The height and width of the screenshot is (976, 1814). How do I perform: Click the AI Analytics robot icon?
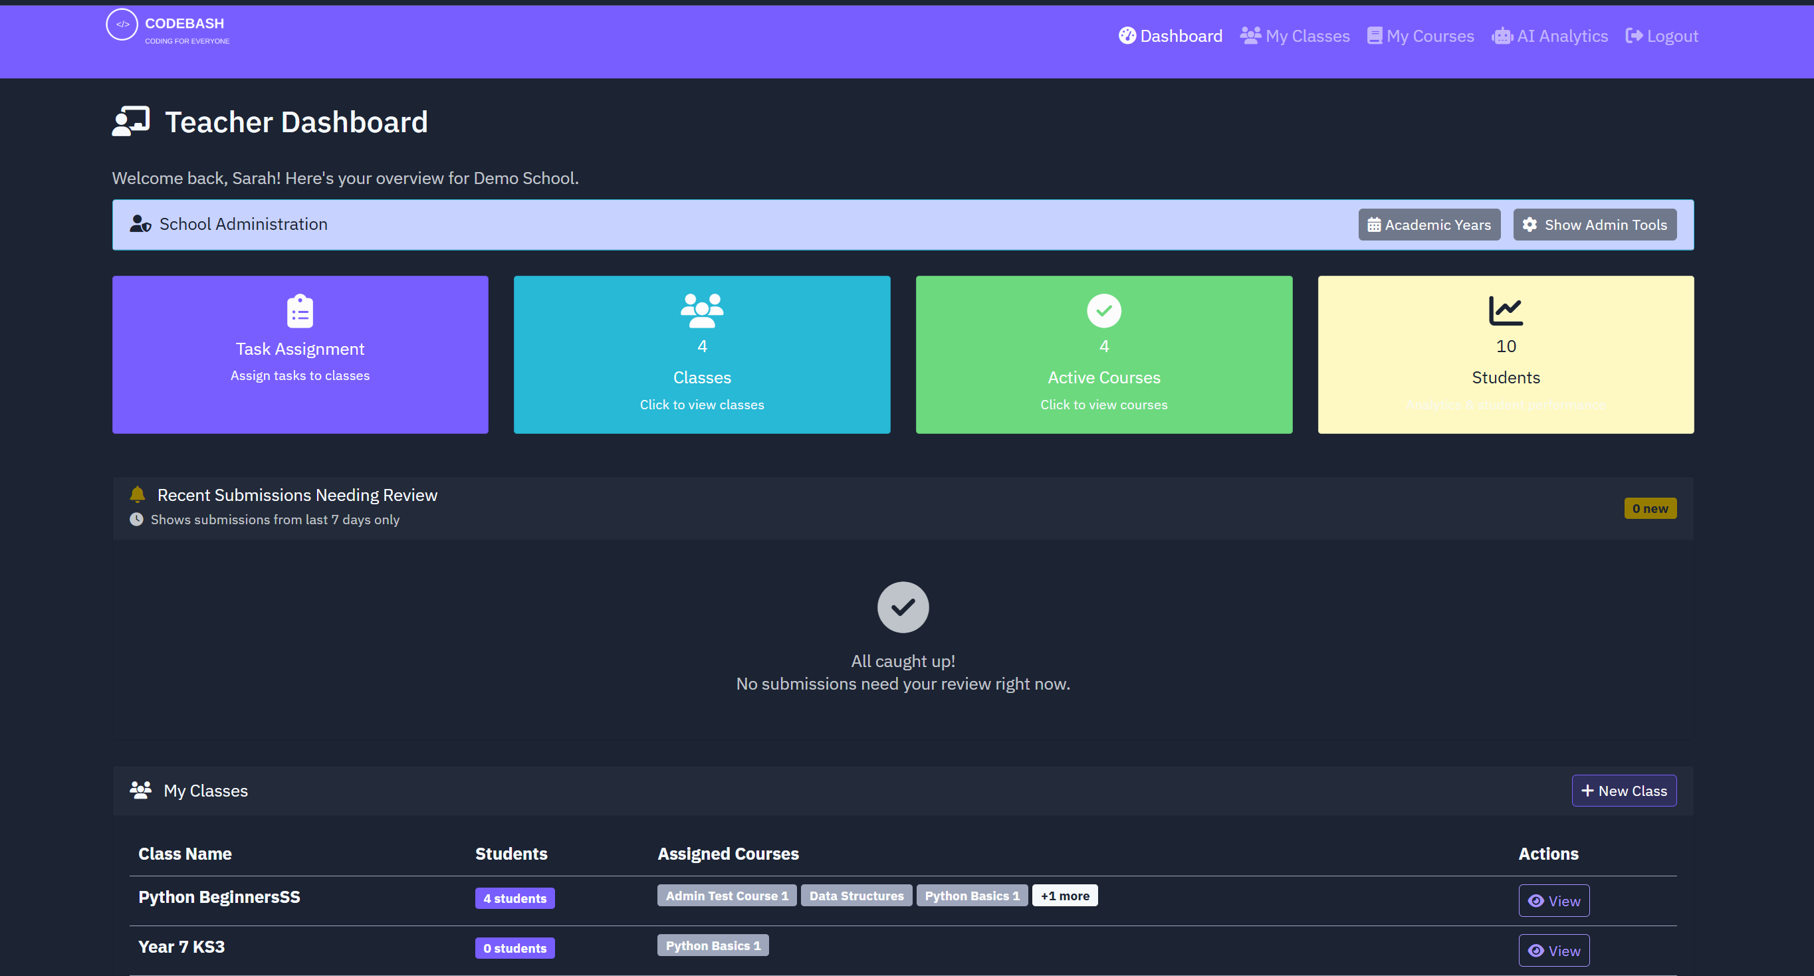[x=1502, y=36]
